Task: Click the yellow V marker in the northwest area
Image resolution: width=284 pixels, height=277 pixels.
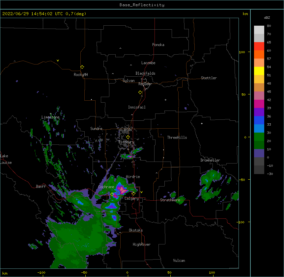Action: (58, 61)
